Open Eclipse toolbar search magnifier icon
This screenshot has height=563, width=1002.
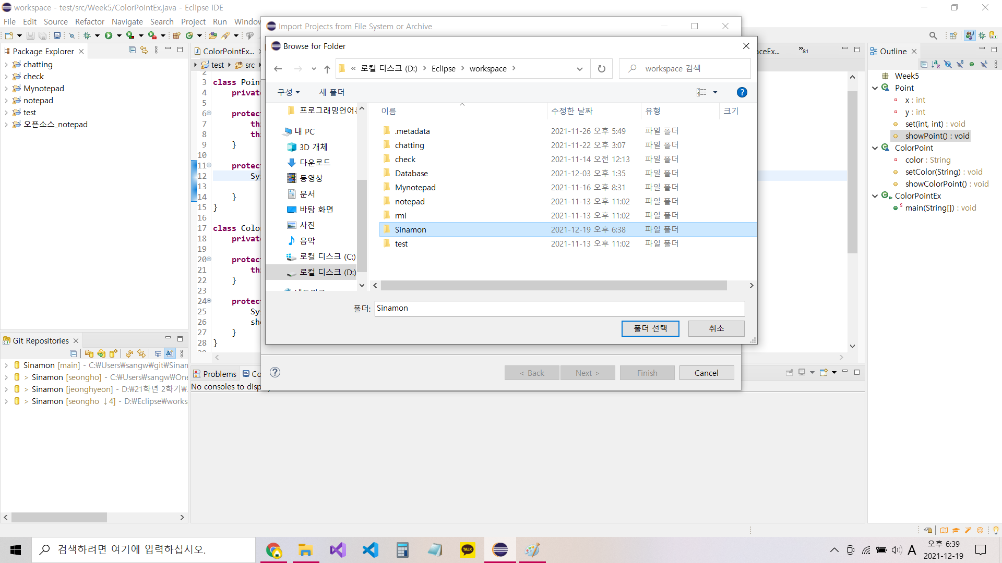(933, 35)
